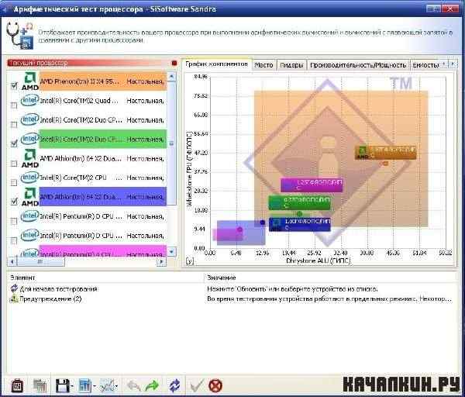Screen dimensions: 465x397
Task: Click the back arrow in the title bar
Action: point(5,9)
